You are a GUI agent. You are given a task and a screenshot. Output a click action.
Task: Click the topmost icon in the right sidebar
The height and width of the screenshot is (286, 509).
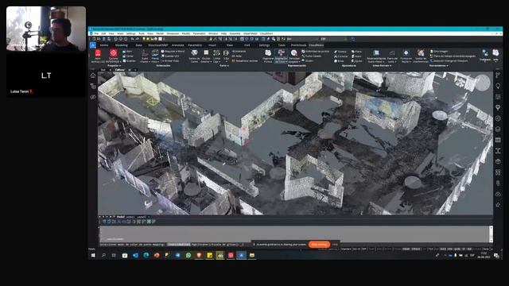point(498,75)
